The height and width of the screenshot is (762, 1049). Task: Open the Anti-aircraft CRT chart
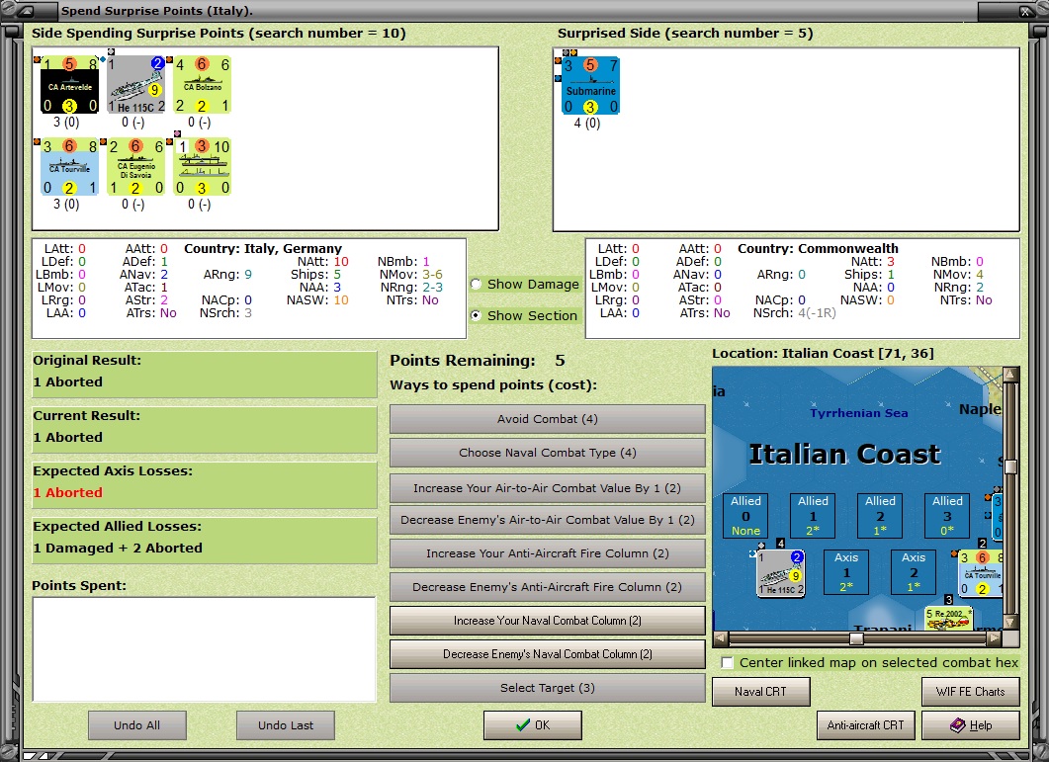click(866, 725)
